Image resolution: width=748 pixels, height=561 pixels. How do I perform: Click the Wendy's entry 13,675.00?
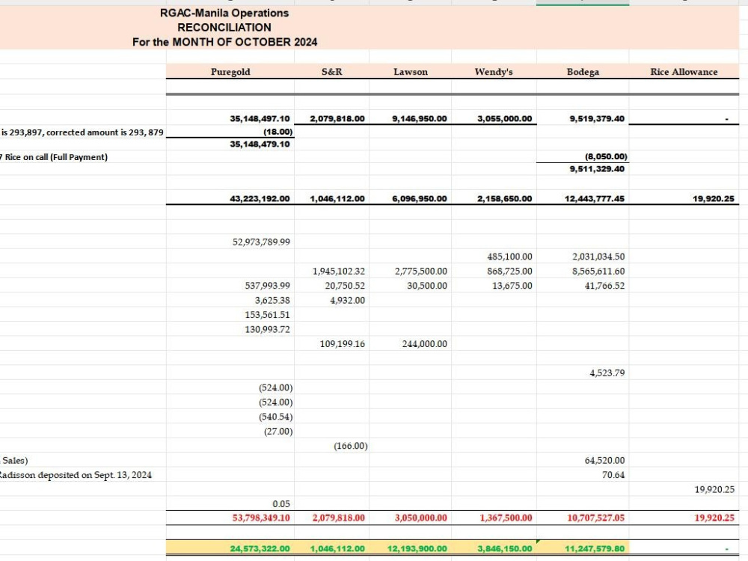pyautogui.click(x=512, y=286)
